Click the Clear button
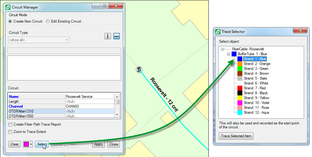The image size is (312, 157). tap(15, 144)
